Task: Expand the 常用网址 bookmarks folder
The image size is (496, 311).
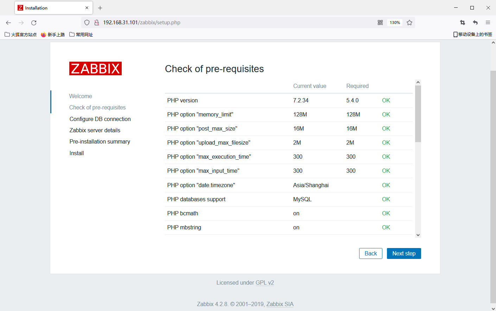Action: click(81, 34)
